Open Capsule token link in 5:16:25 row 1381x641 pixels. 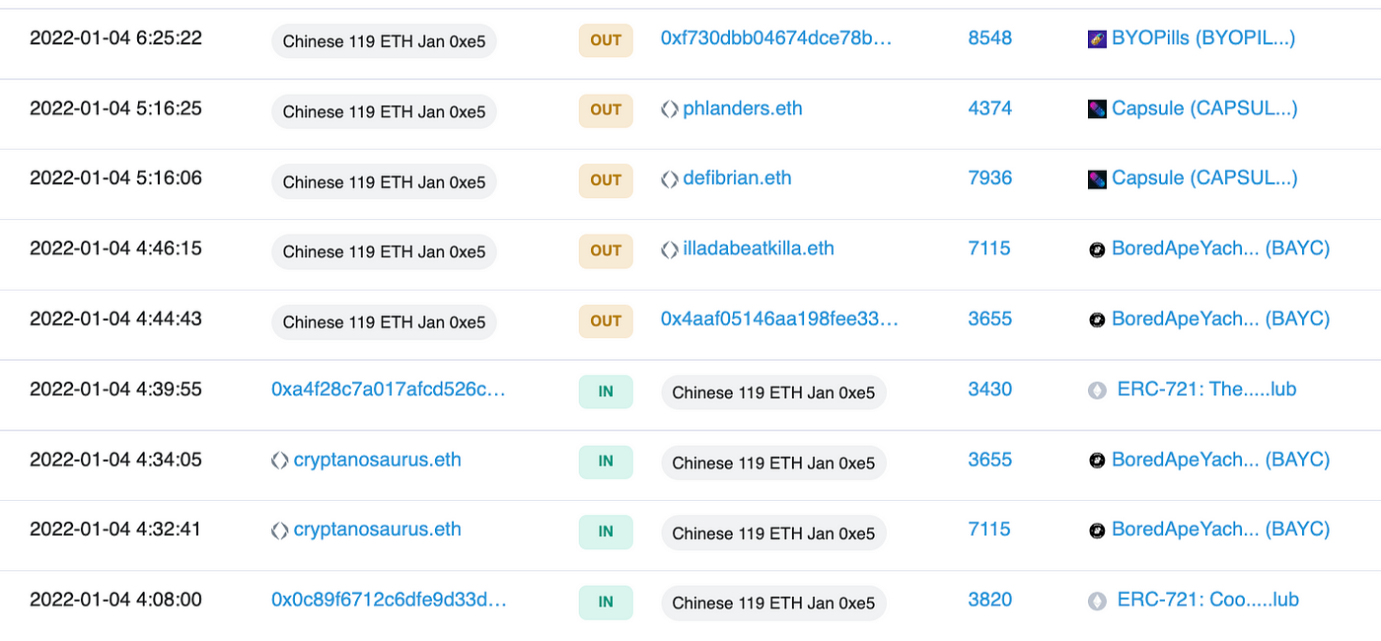point(1204,108)
